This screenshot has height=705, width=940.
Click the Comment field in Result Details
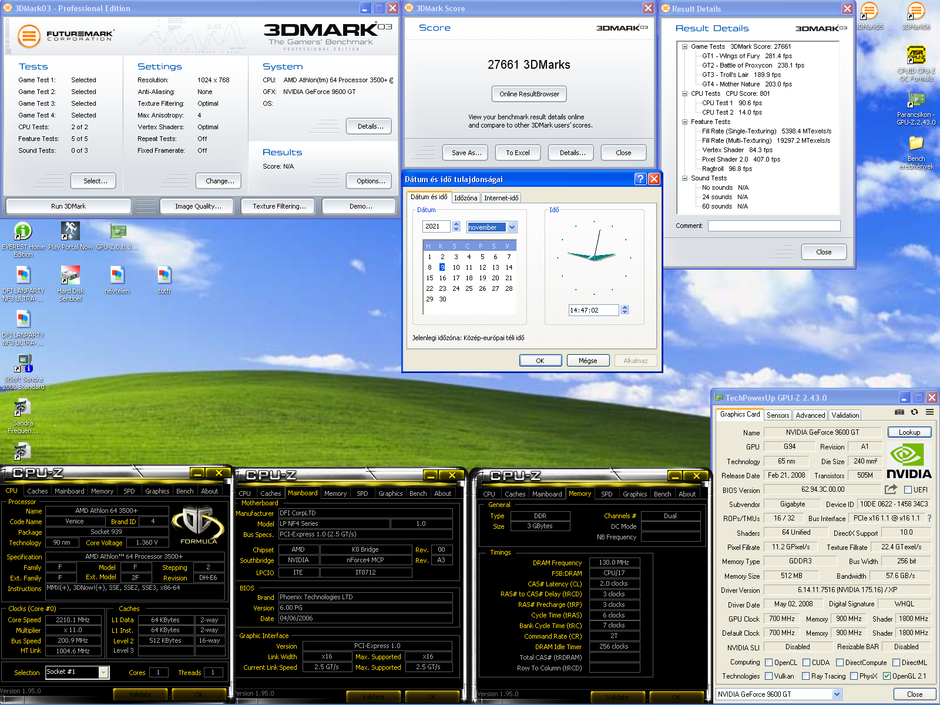pos(774,226)
